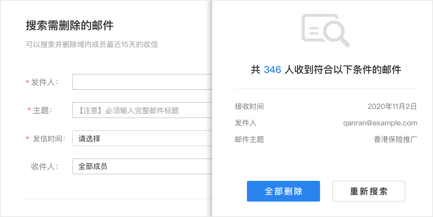Click the blue 346 recipient count
Viewport: 433px width, 217px height.
[272, 70]
